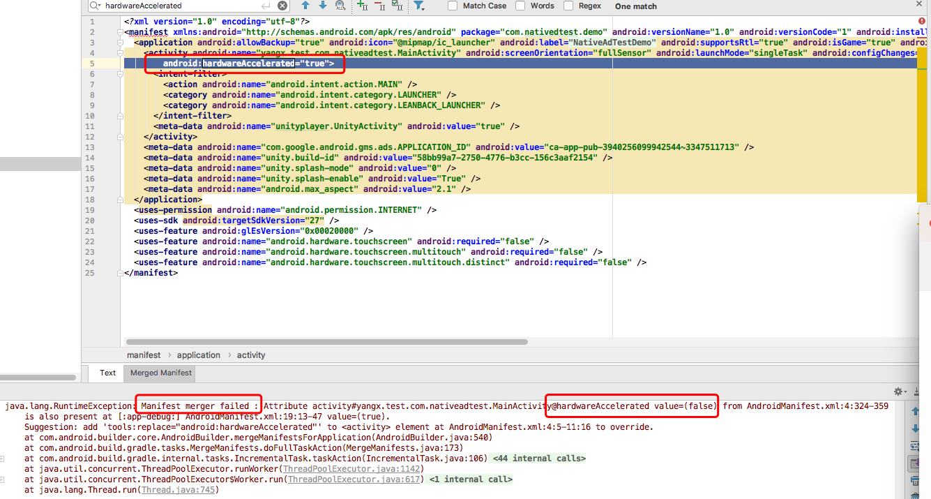Clear the hardwareAccelerated search text
The height and width of the screenshot is (499, 931).
282,6
